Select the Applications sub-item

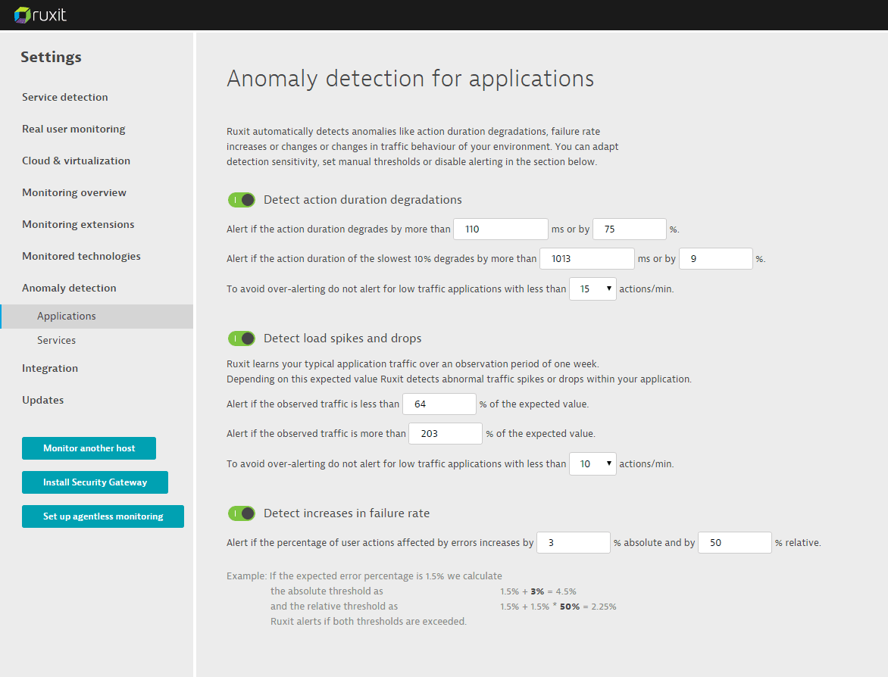tap(97, 316)
